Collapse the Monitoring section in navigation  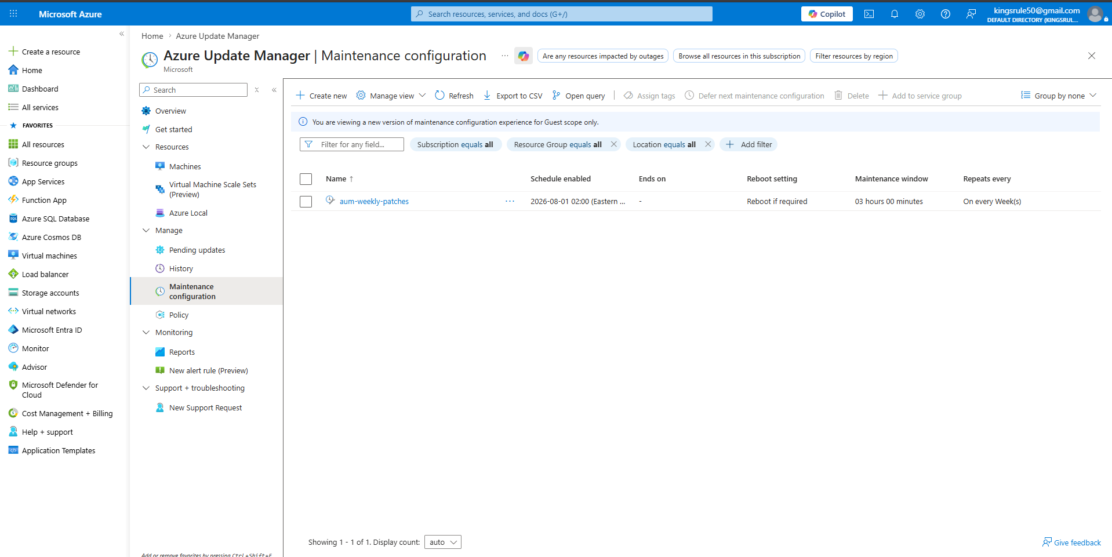(146, 332)
